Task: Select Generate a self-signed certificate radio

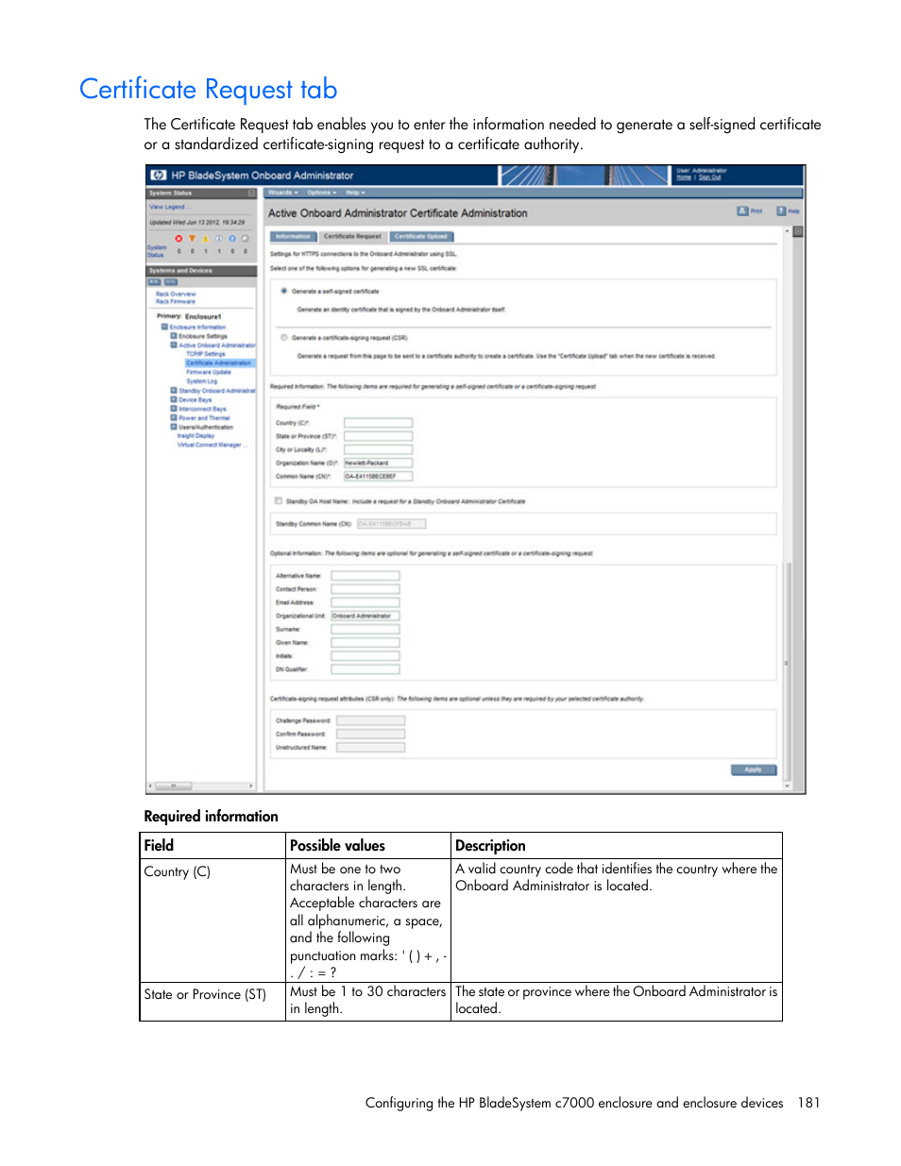Action: (x=284, y=291)
